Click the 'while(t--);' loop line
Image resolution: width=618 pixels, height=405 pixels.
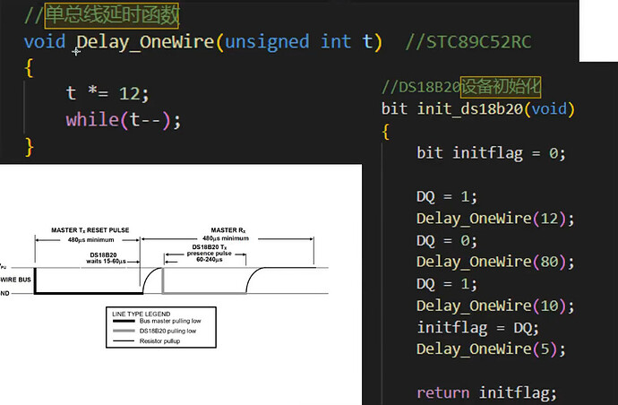(x=124, y=120)
